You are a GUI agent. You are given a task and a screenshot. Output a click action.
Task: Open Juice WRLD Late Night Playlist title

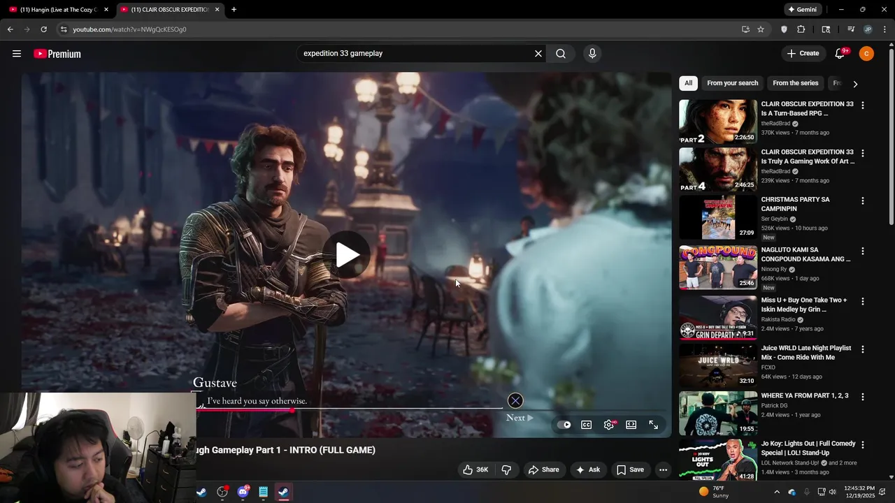[806, 353]
